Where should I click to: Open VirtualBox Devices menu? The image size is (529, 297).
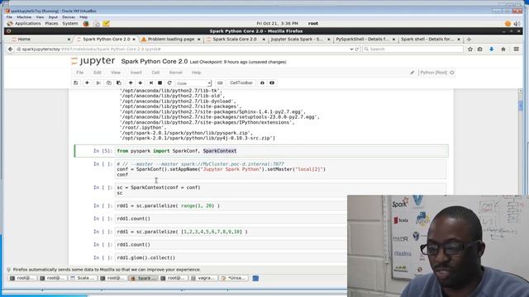tap(69, 16)
